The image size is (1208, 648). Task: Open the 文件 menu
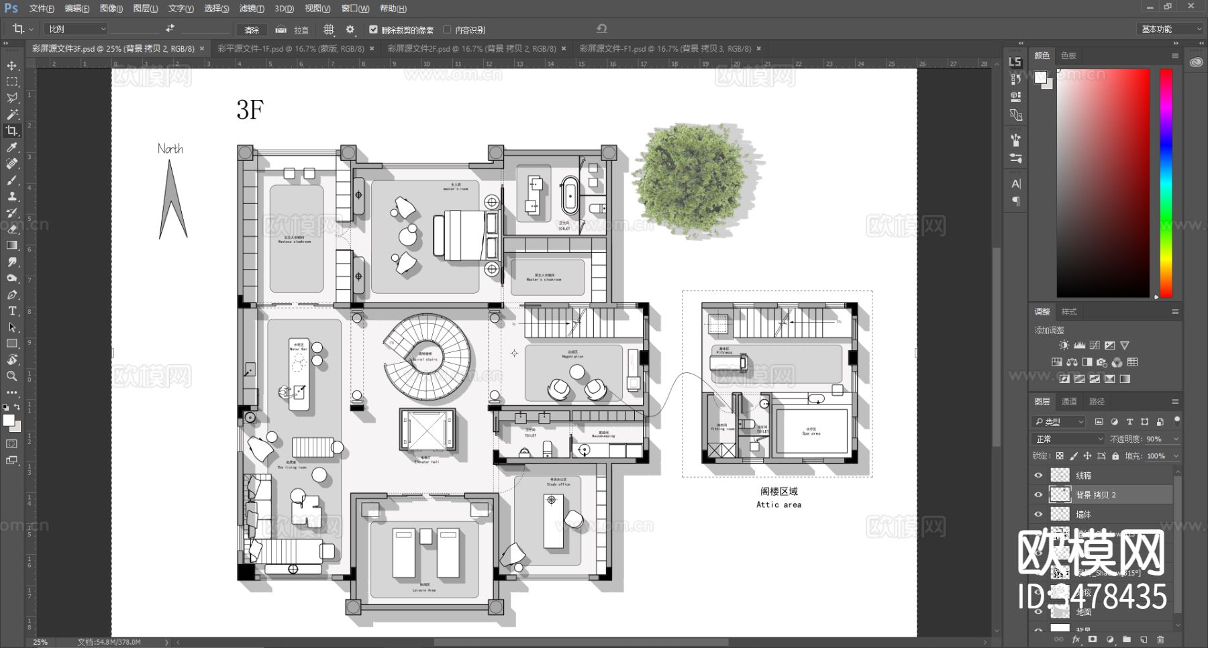click(42, 8)
